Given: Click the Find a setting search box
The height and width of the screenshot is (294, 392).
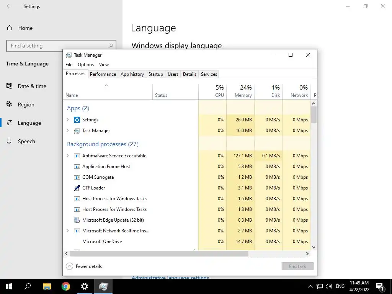Looking at the screenshot, I should click(61, 46).
